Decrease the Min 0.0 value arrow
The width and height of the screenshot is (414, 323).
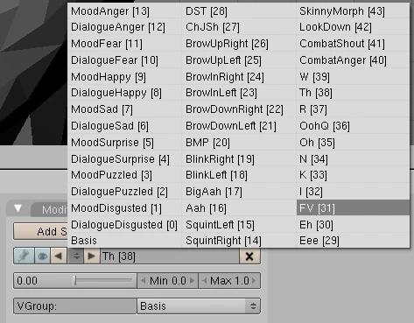[x=144, y=281]
